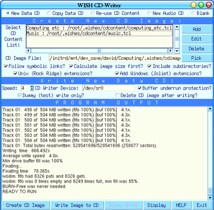Viewport: 214px width, 210px height.
Task: Click the Fixating time 78.365s line
Action: (x=26, y=171)
